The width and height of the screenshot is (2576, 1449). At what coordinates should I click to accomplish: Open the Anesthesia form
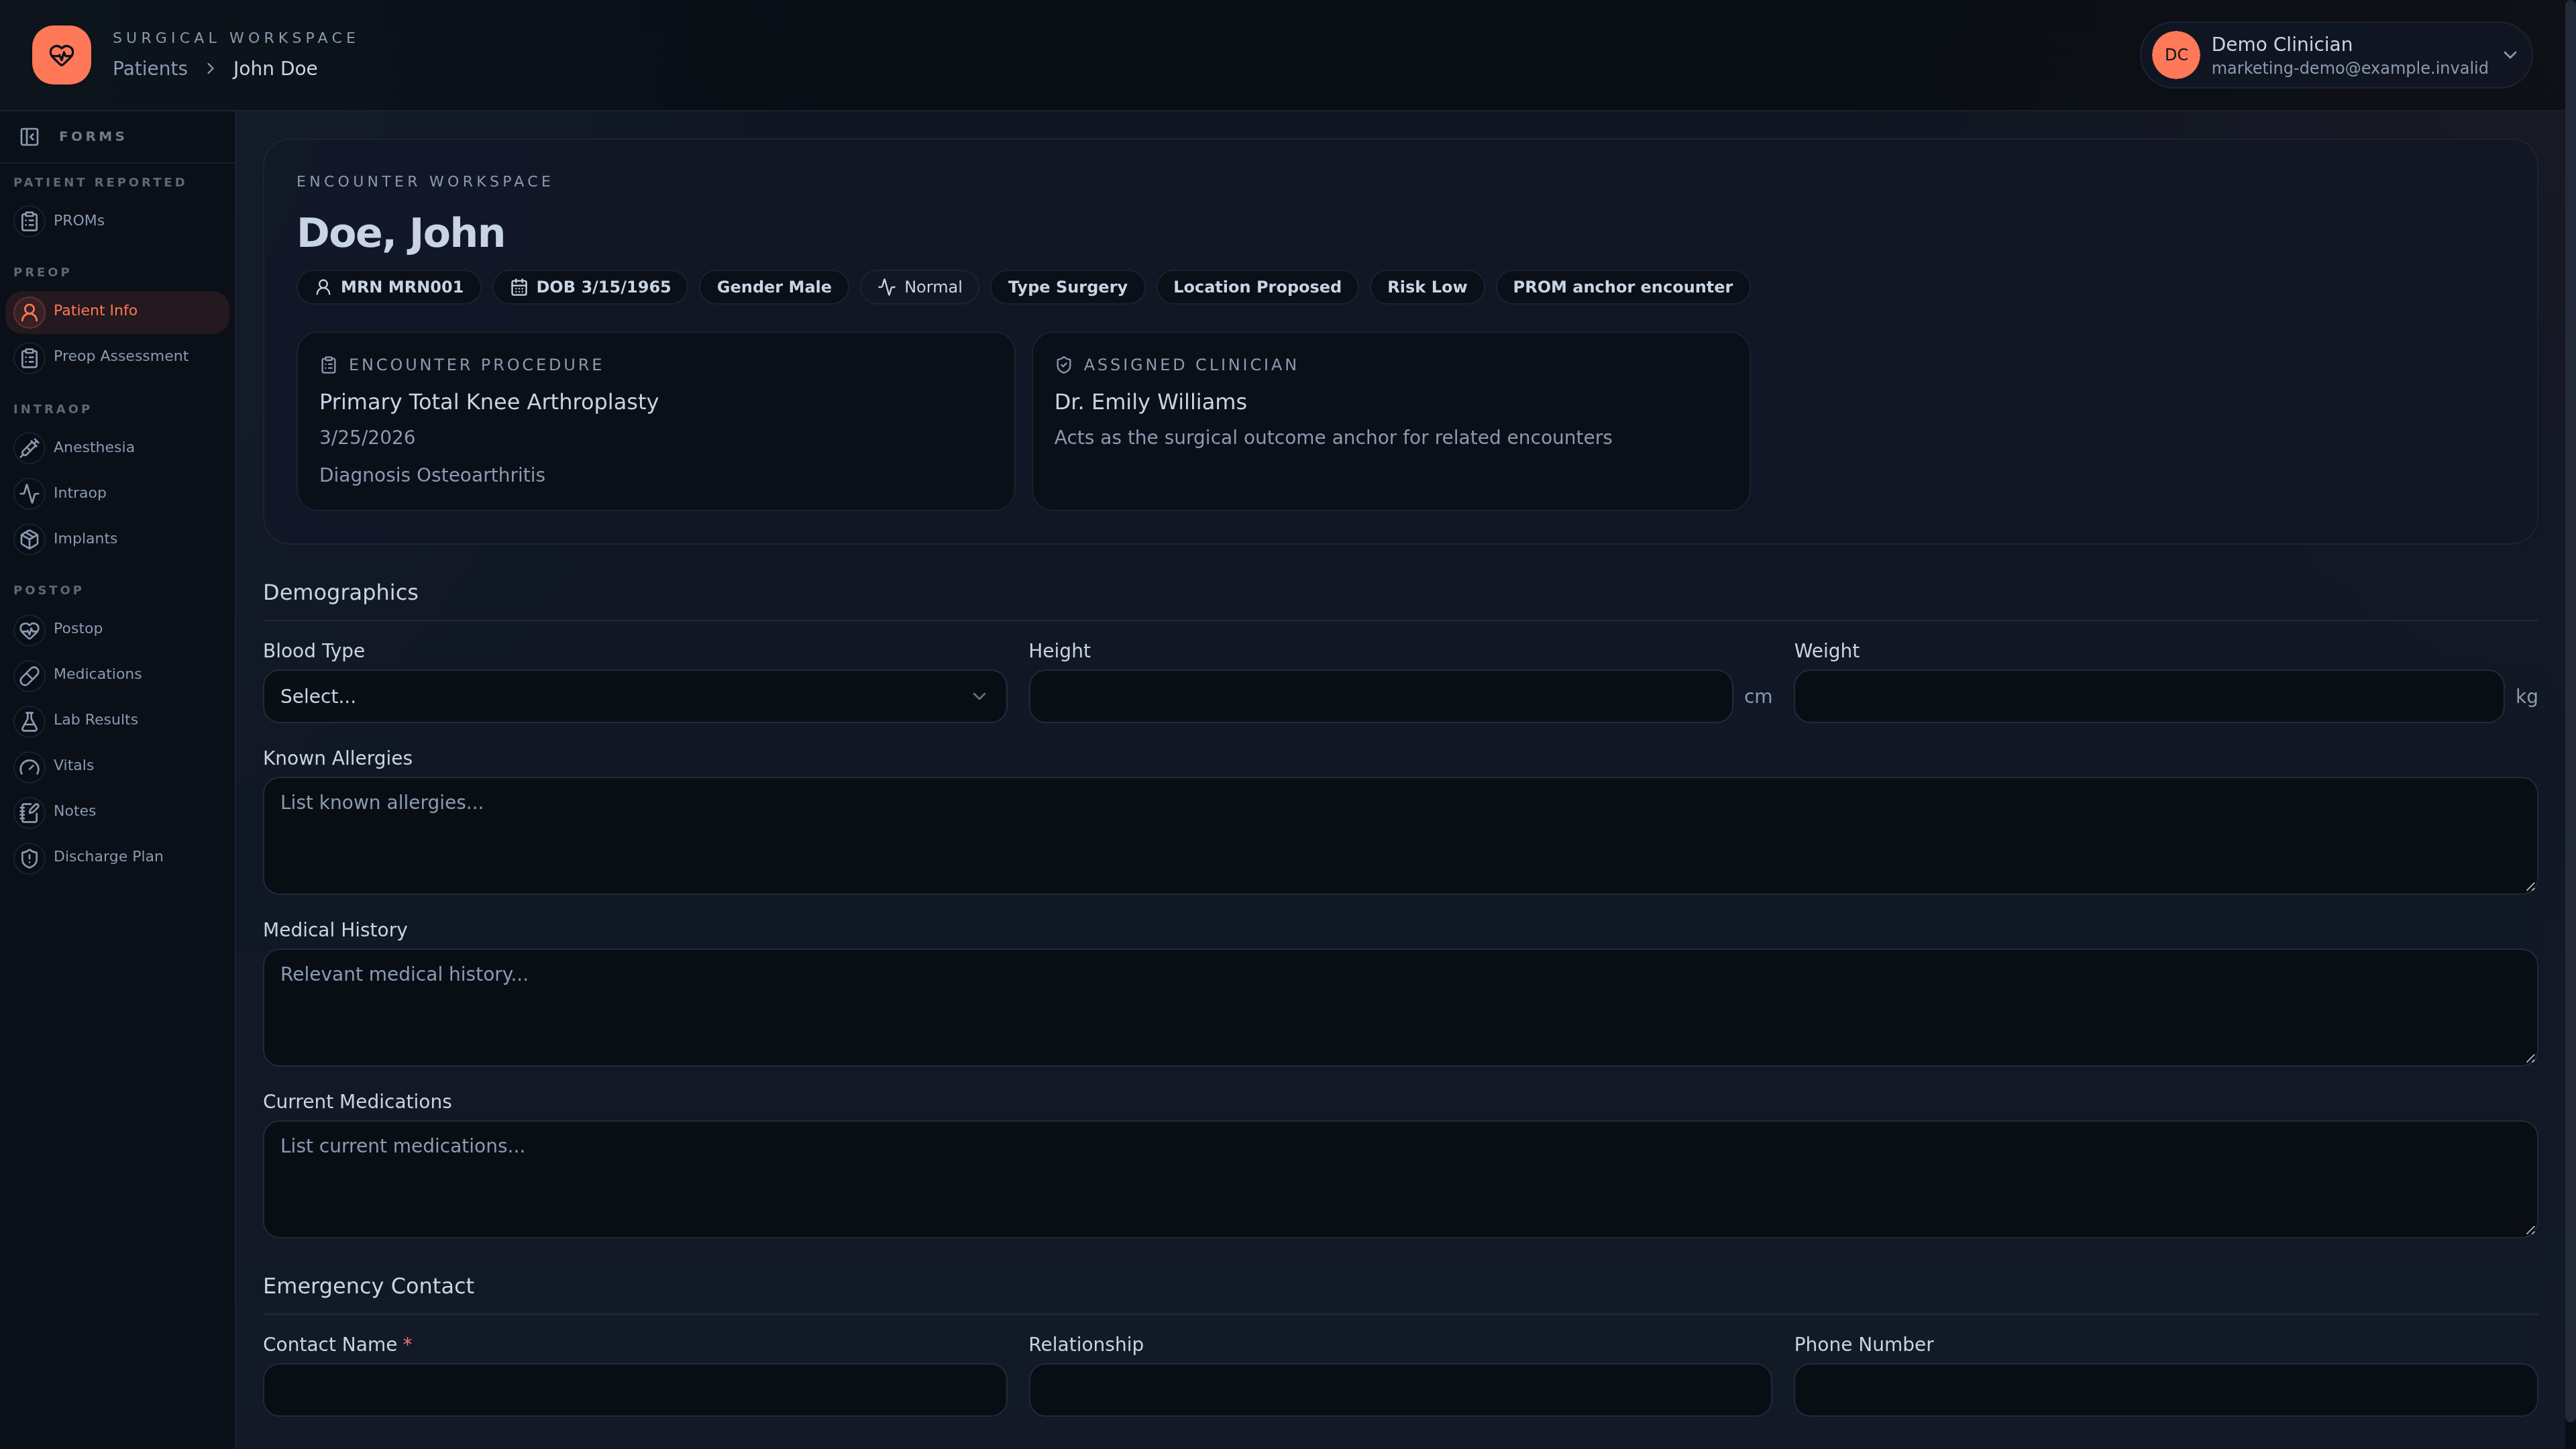(x=117, y=448)
